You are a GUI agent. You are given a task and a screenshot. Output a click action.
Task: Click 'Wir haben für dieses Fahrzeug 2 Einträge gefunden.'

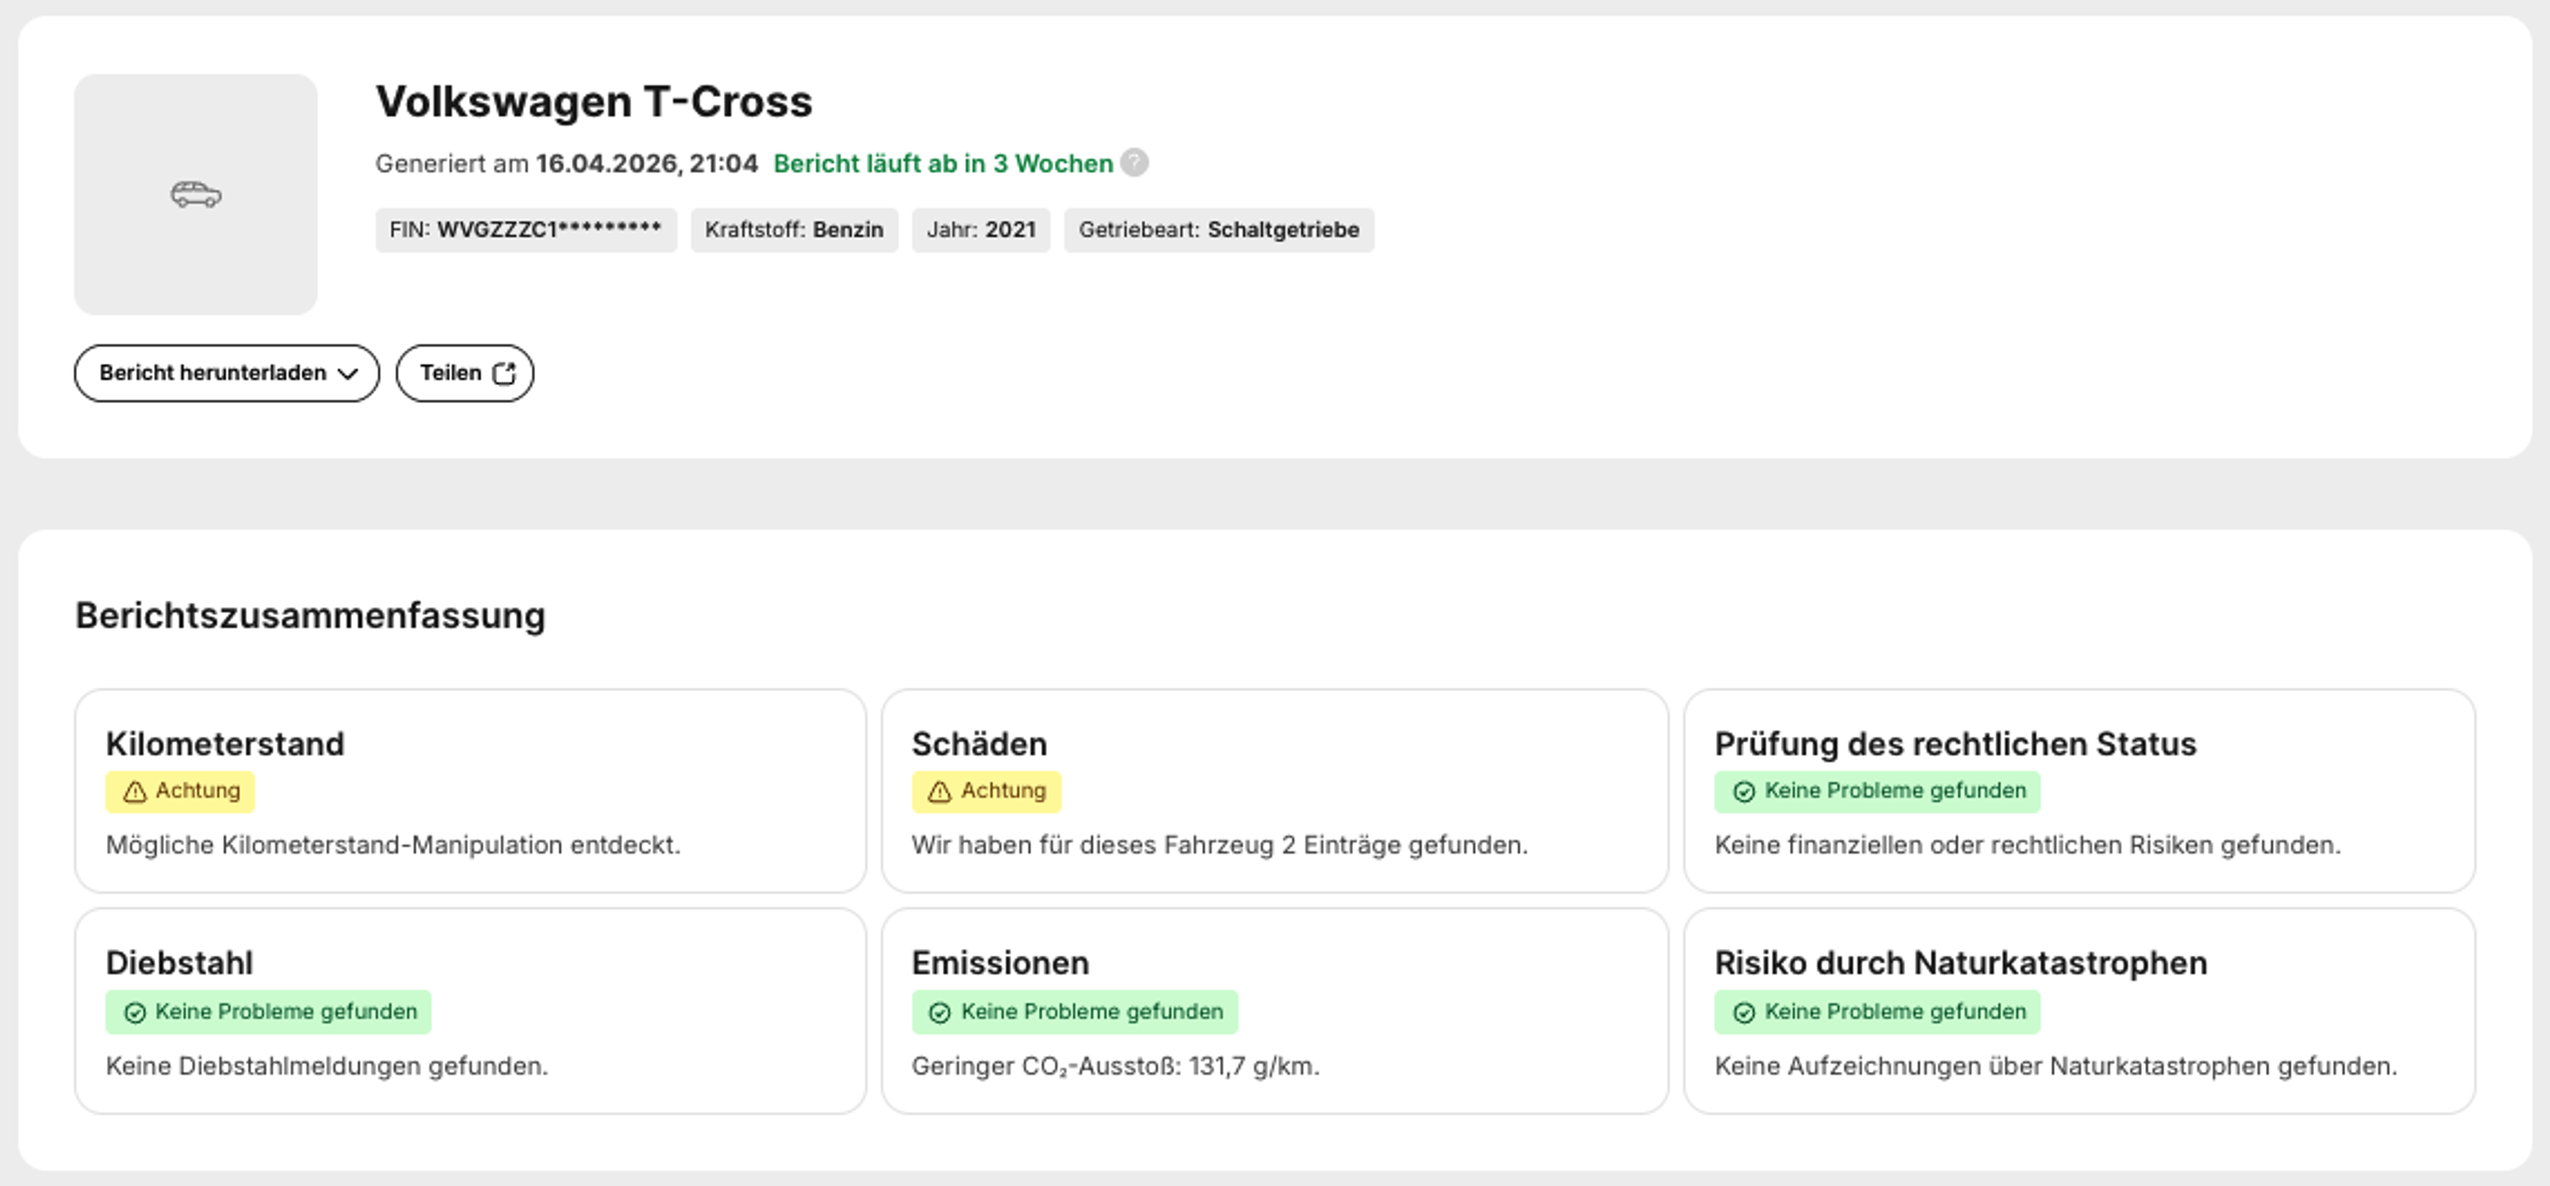tap(1220, 845)
